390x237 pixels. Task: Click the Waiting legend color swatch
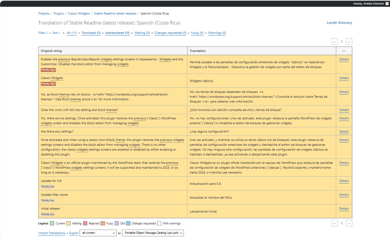(x=68, y=223)
